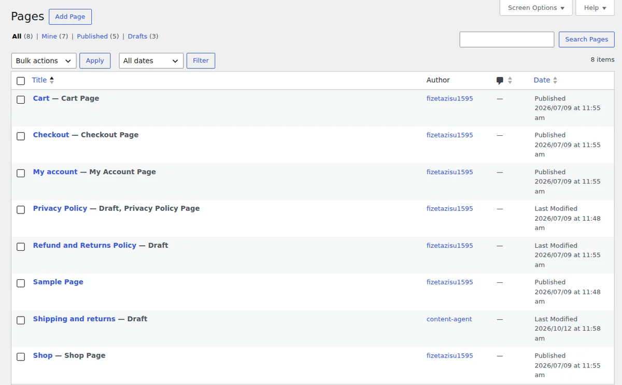
Task: Sort pages by Date column
Action: tap(542, 80)
